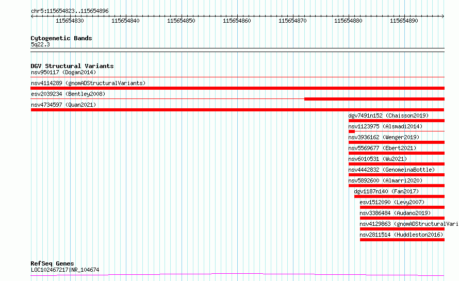Screen dimensions: 459x281
Task: Click ruler position 115654890
Action: pyautogui.click(x=404, y=21)
